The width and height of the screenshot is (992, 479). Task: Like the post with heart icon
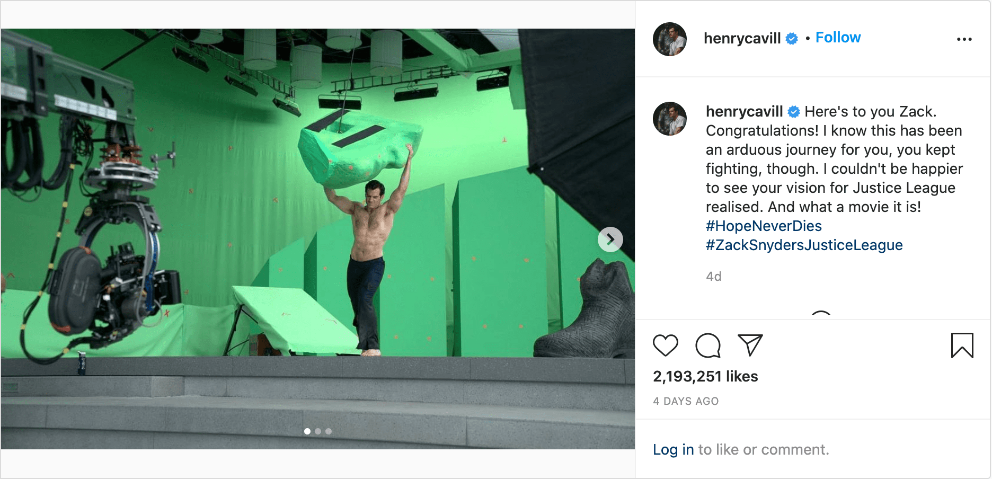click(665, 345)
